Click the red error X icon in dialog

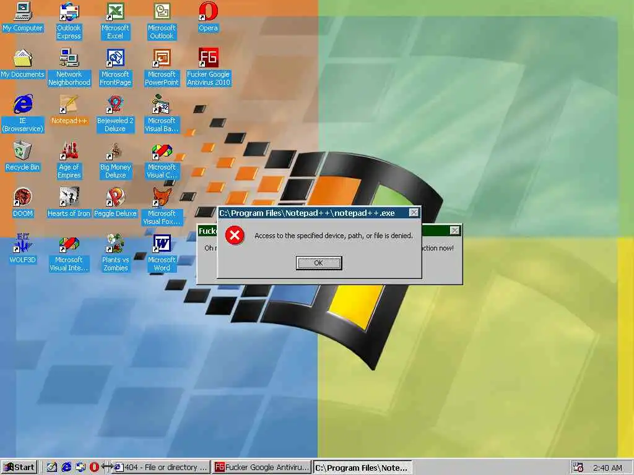coord(235,236)
